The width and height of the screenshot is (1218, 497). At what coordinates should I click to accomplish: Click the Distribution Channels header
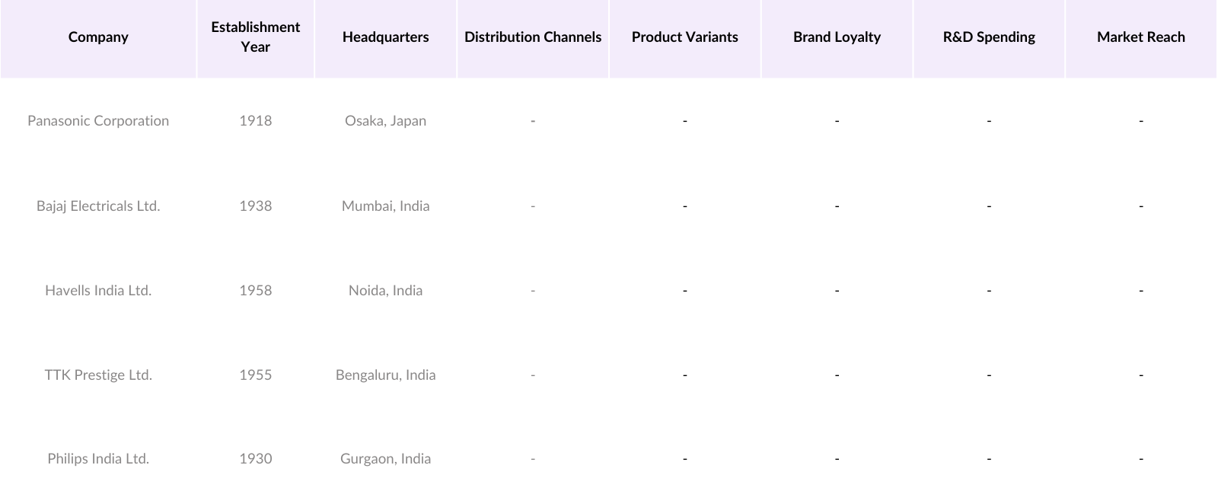[x=533, y=37]
